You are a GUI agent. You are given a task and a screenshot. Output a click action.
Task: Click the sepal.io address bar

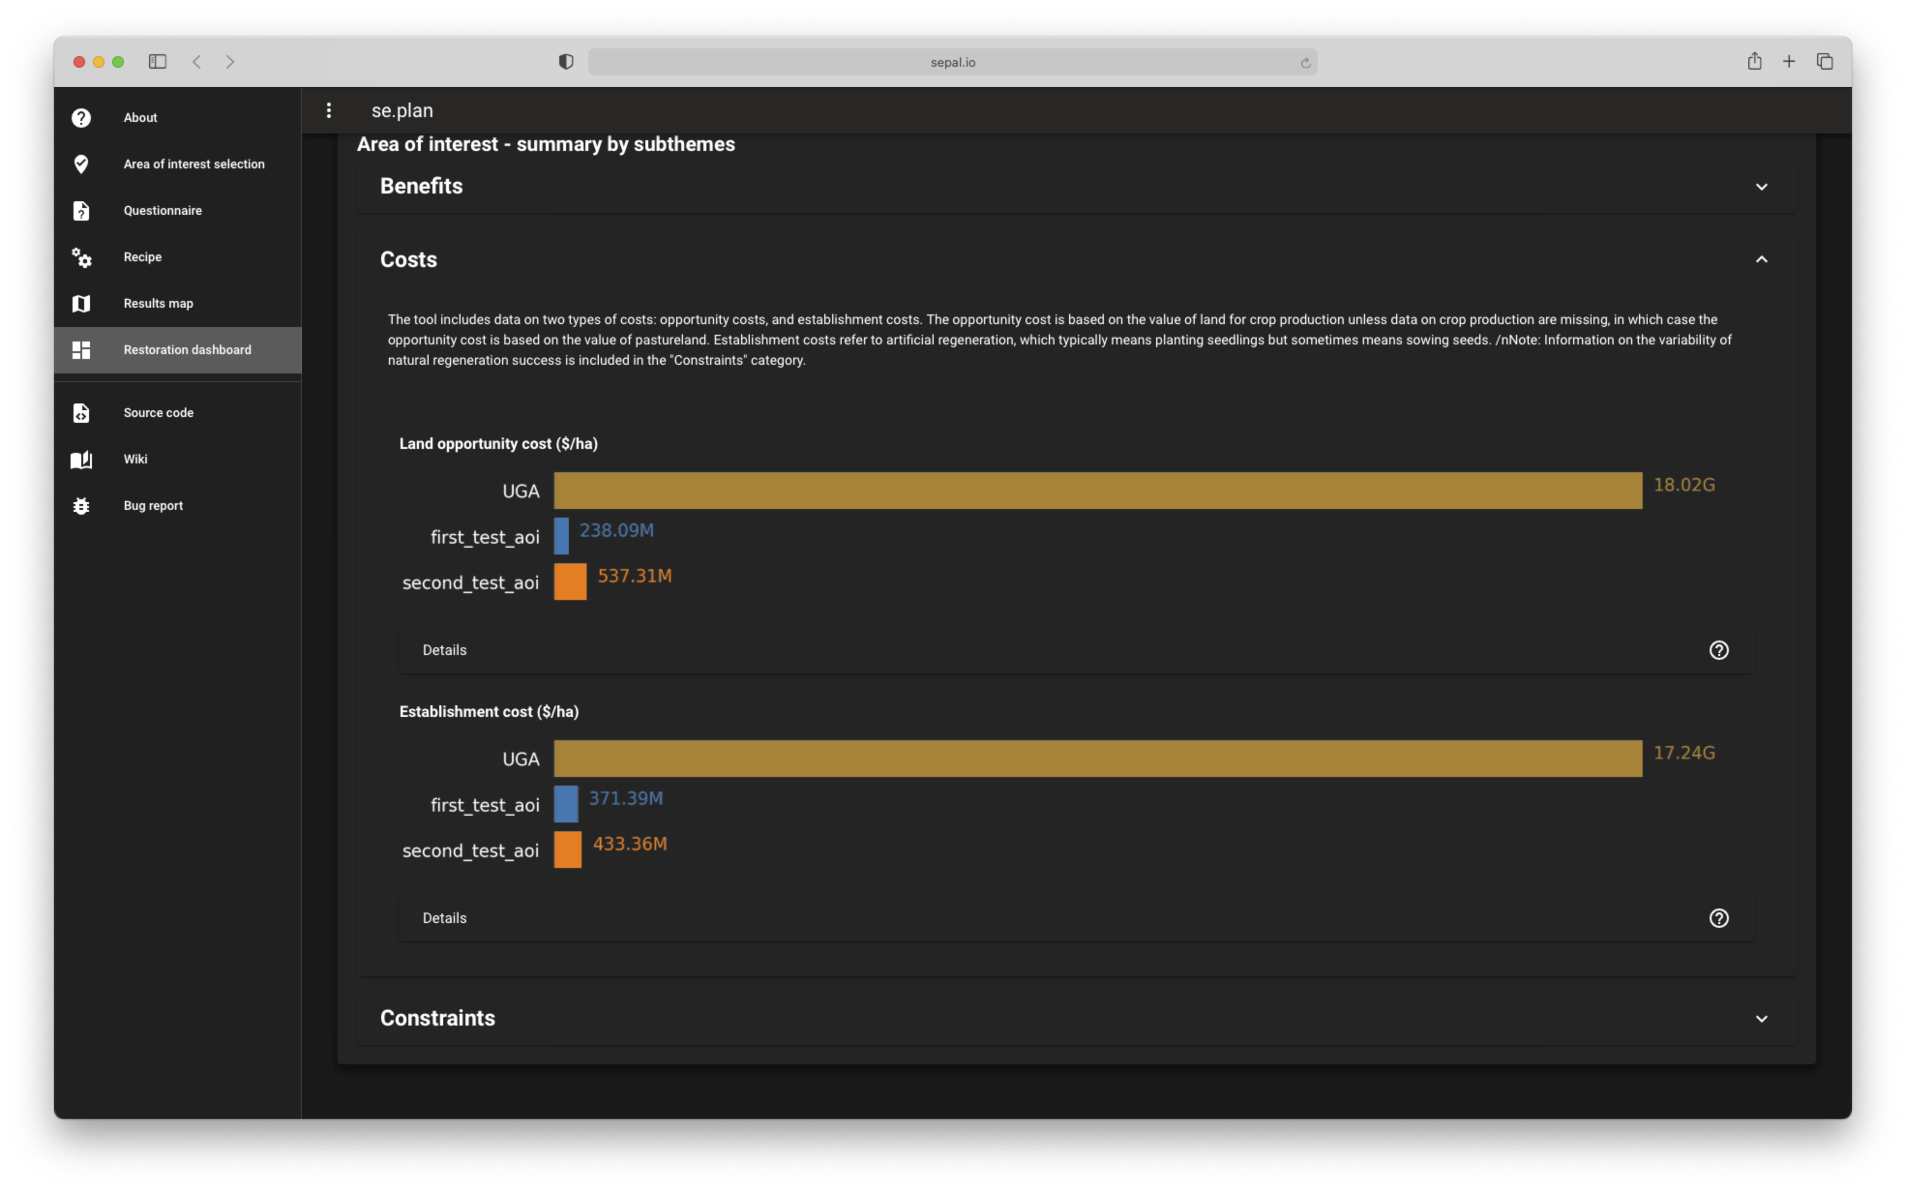[952, 62]
